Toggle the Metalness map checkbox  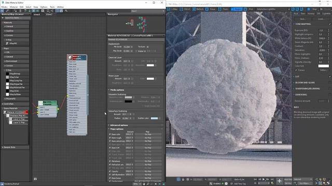(110, 161)
